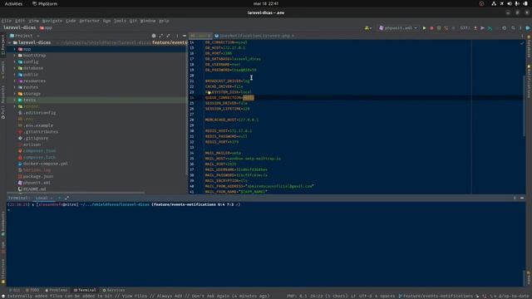Click Collapse All icon in Project panel
This screenshot has height=299, width=532.
[x=168, y=36]
